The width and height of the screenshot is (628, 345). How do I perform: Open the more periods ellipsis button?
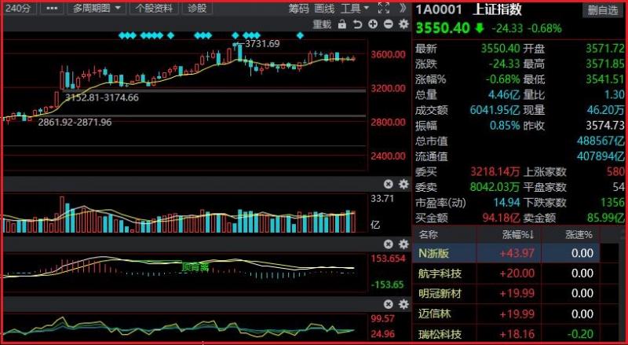52,8
